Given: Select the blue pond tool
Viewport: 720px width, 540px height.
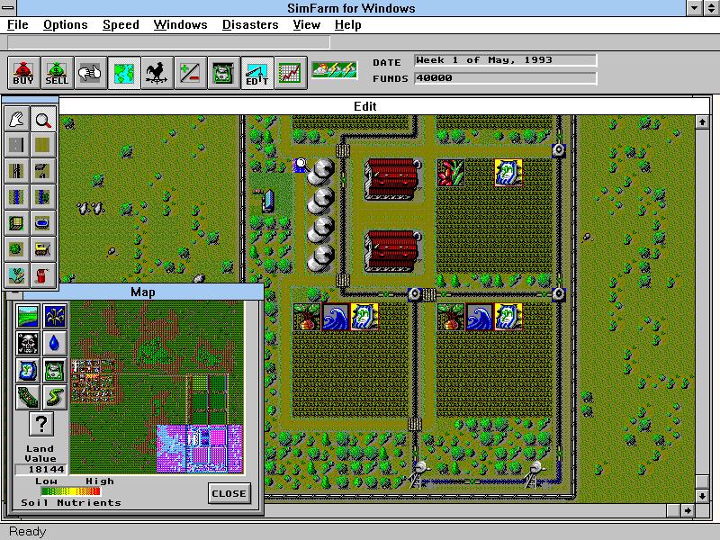Looking at the screenshot, I should [43, 223].
